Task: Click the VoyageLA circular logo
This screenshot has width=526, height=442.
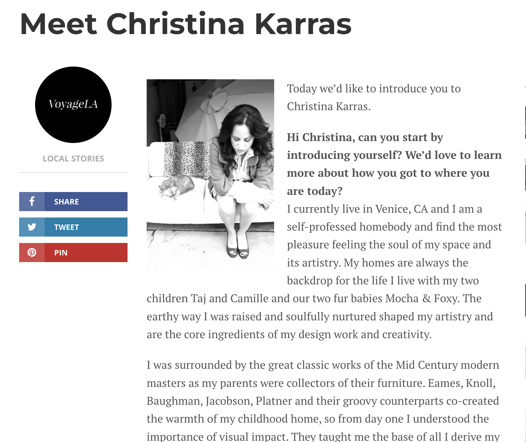Action: 73,105
